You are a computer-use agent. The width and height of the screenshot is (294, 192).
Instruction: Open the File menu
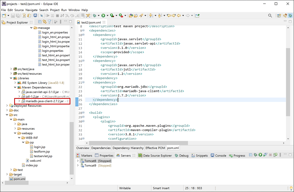3,10
